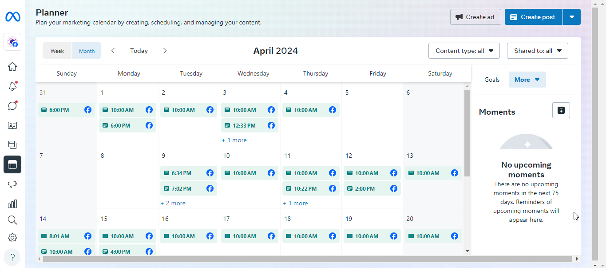Screen dimensions: 606x268
Task: Open the Home icon in sidebar
Action: pos(12,67)
